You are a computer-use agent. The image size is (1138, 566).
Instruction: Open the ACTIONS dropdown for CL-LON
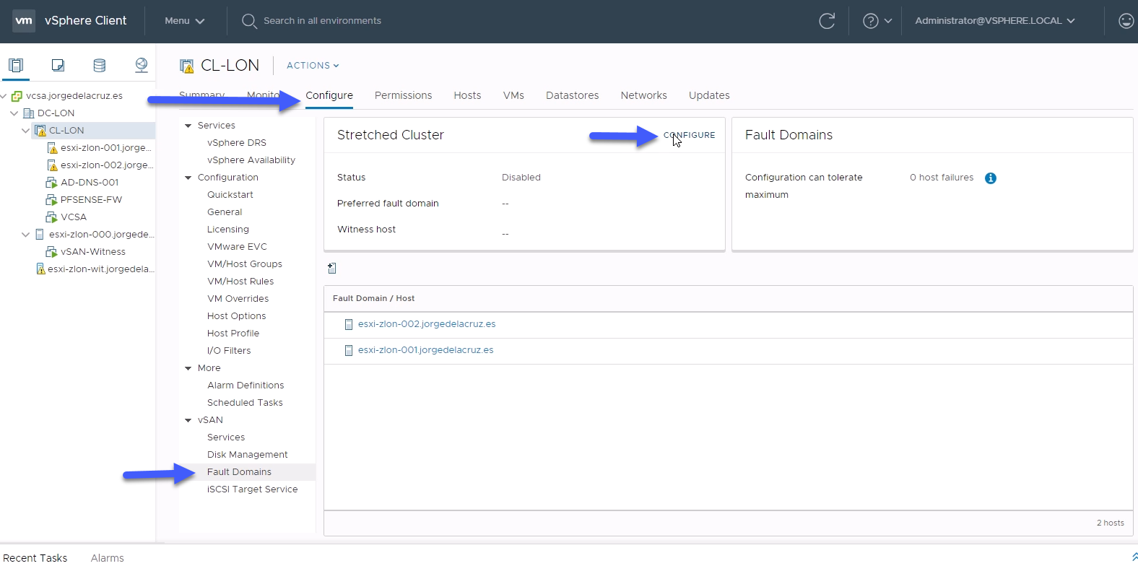[313, 66]
